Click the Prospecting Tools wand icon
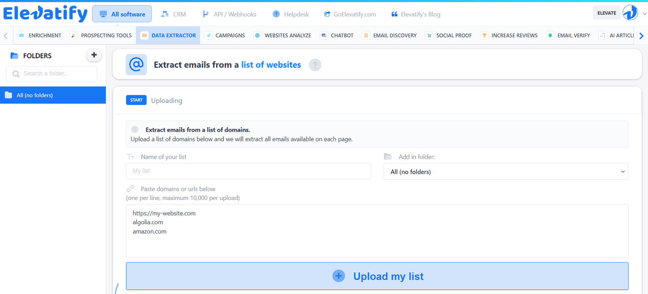 tap(74, 35)
